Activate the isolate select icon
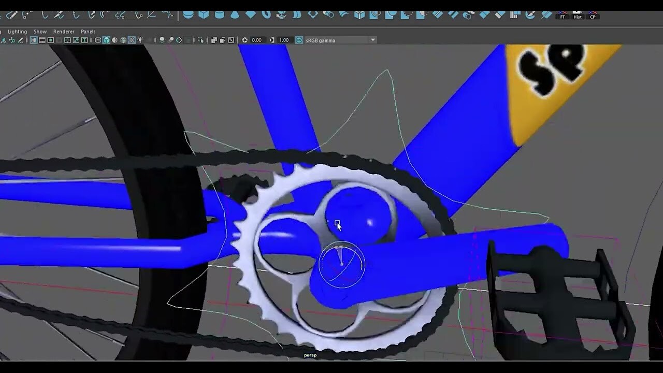Image resolution: width=663 pixels, height=373 pixels. (x=200, y=40)
